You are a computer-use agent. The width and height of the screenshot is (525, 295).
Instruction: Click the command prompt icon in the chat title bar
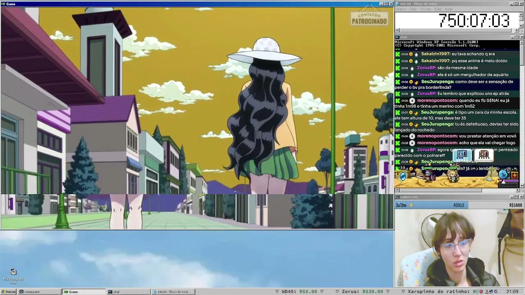tap(397, 37)
